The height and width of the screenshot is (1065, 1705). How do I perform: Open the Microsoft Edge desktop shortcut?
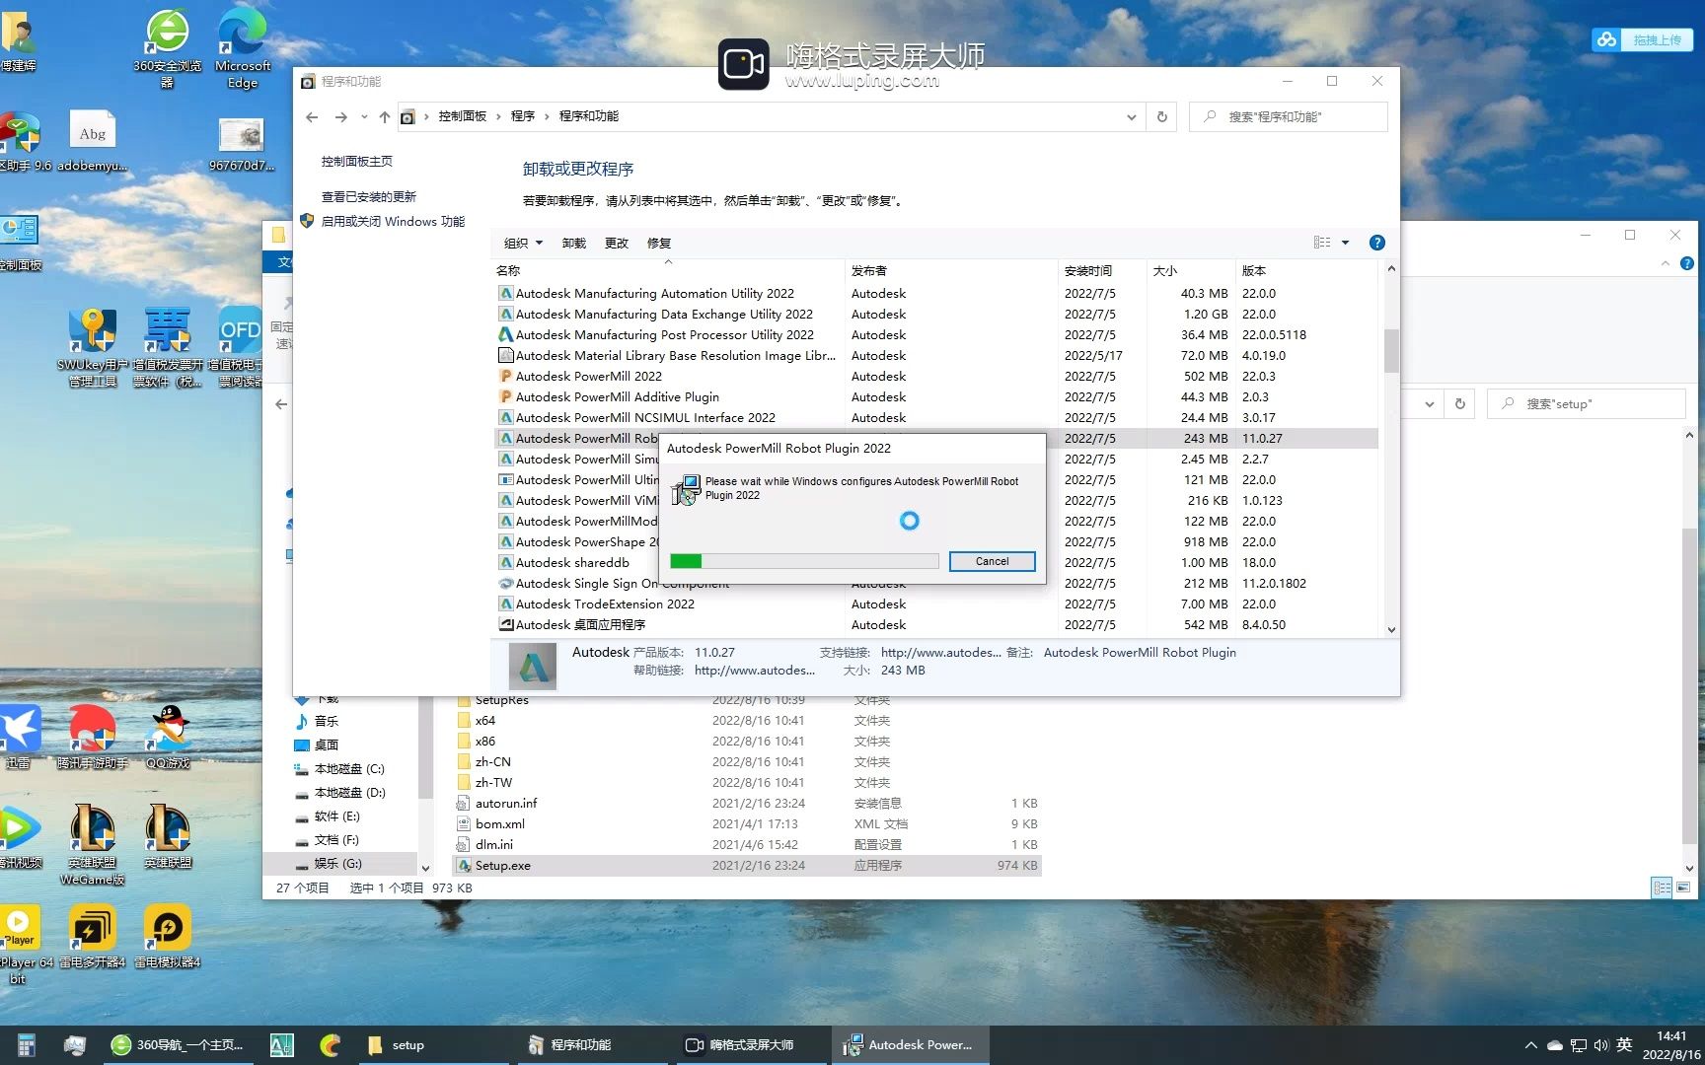point(242,47)
